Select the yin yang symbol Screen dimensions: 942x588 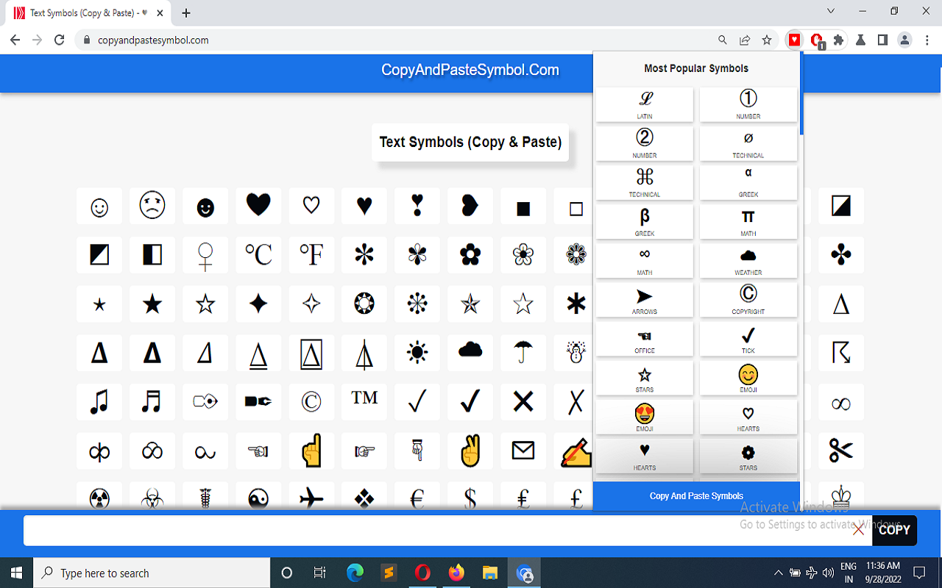point(258,496)
